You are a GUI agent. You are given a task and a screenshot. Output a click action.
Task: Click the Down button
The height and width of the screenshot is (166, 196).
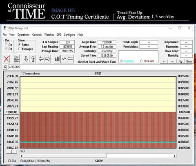click(189, 61)
